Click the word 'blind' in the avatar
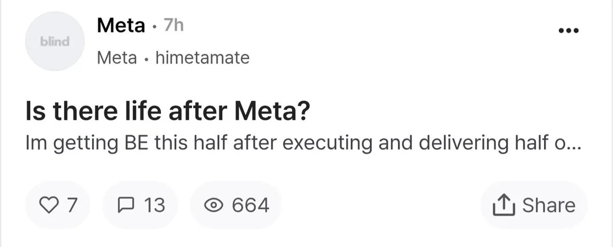This screenshot has height=247, width=613. coord(55,42)
